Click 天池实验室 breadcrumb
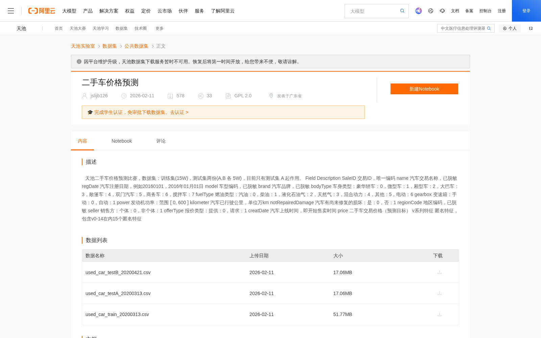The width and height of the screenshot is (541, 338). [83, 46]
